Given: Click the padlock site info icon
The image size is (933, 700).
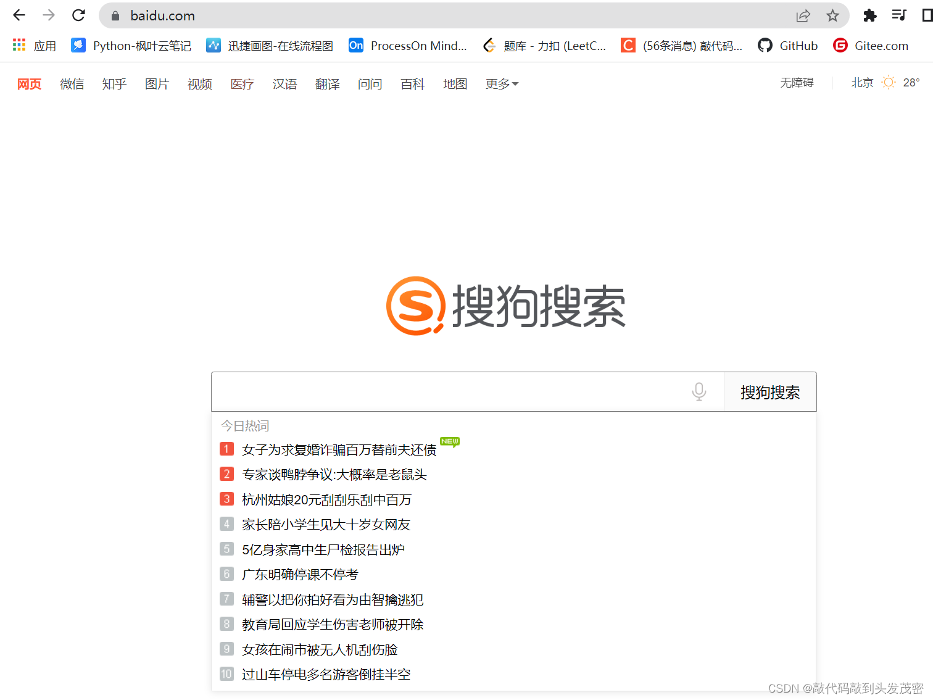Looking at the screenshot, I should [115, 16].
